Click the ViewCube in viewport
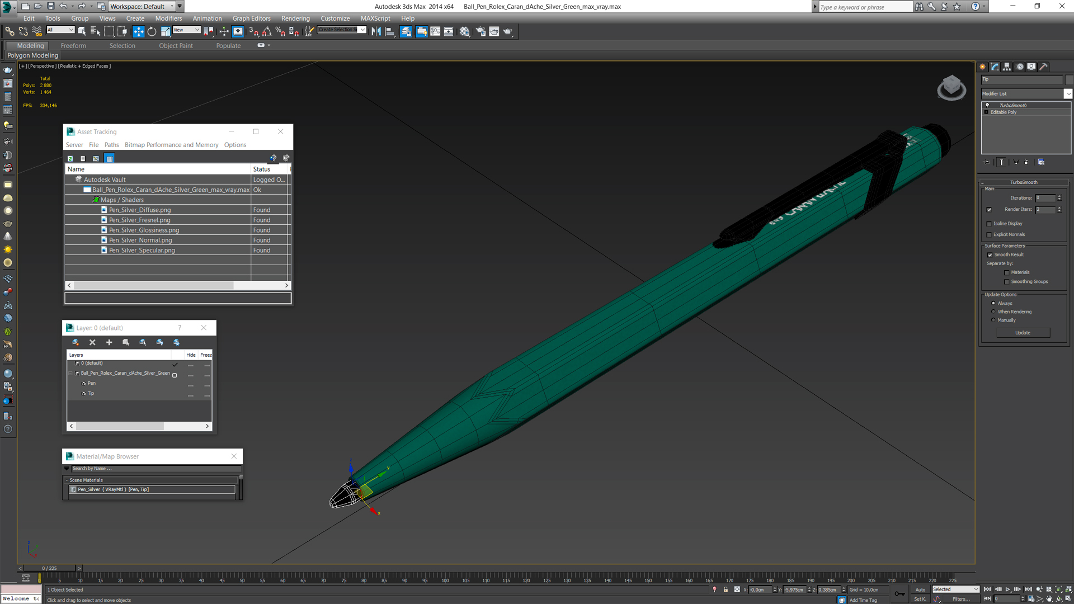Image resolution: width=1074 pixels, height=604 pixels. tap(951, 88)
